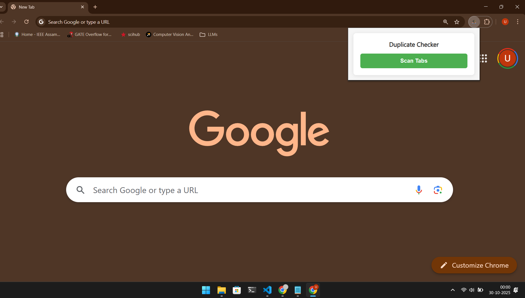The image size is (525, 298).
Task: Expand the tab search dropdown arrow
Action: 1,7
